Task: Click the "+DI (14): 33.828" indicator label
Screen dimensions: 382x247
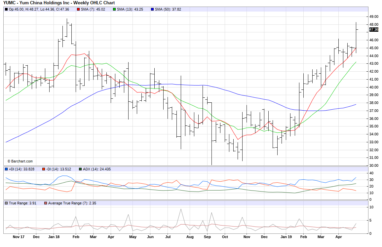Action: [22, 169]
